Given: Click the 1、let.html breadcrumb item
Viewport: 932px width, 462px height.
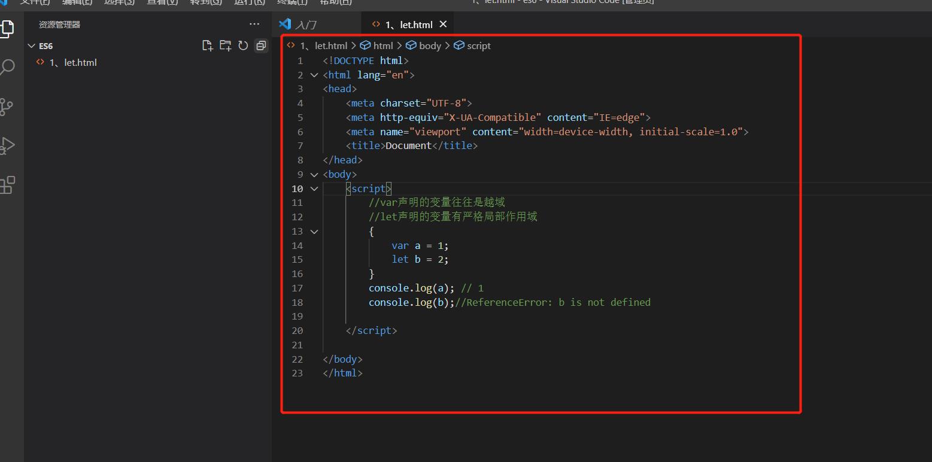Looking at the screenshot, I should coord(323,45).
